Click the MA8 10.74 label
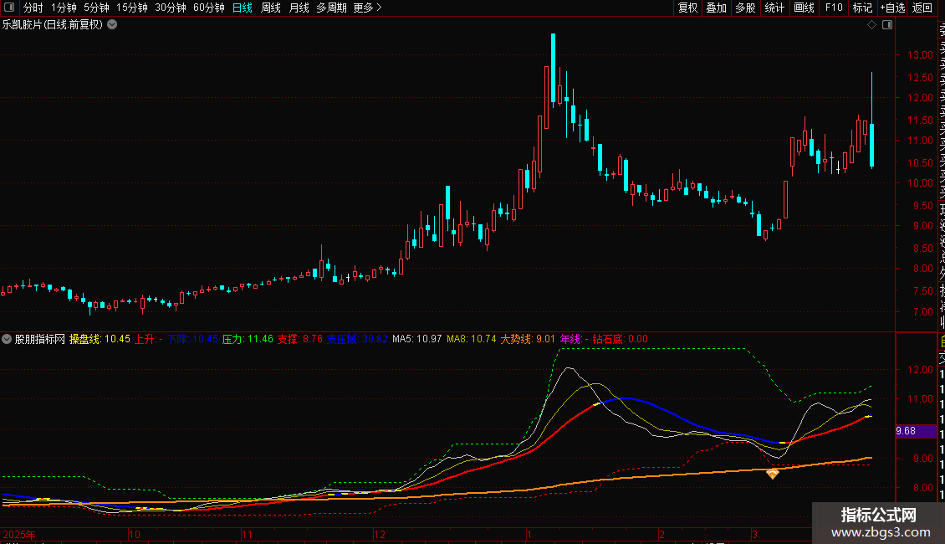This screenshot has width=945, height=544. pos(472,339)
